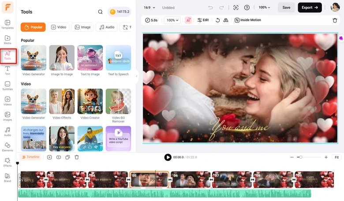Switch to the Image tools tab

pos(82,27)
